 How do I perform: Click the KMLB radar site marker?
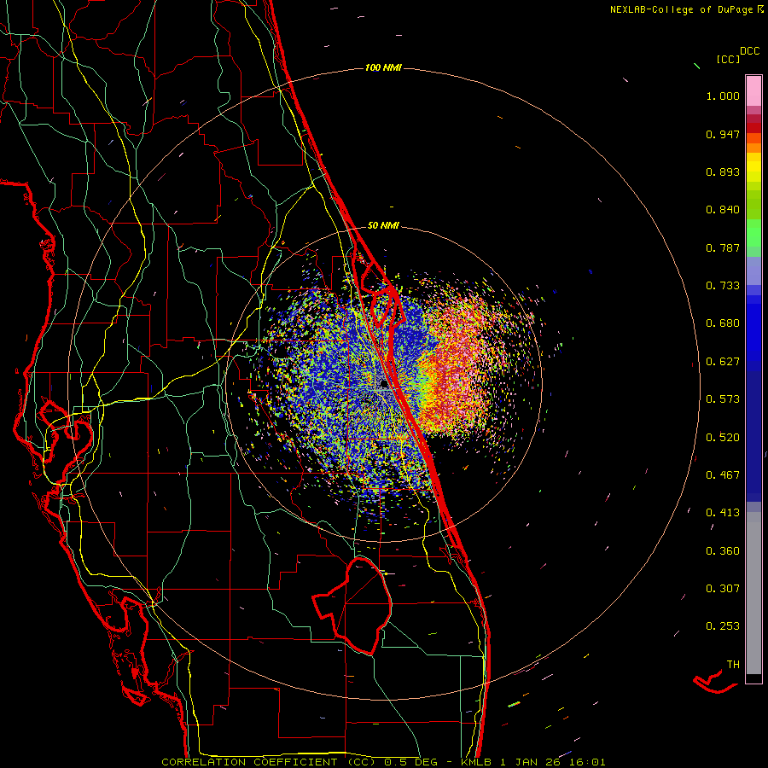click(385, 383)
